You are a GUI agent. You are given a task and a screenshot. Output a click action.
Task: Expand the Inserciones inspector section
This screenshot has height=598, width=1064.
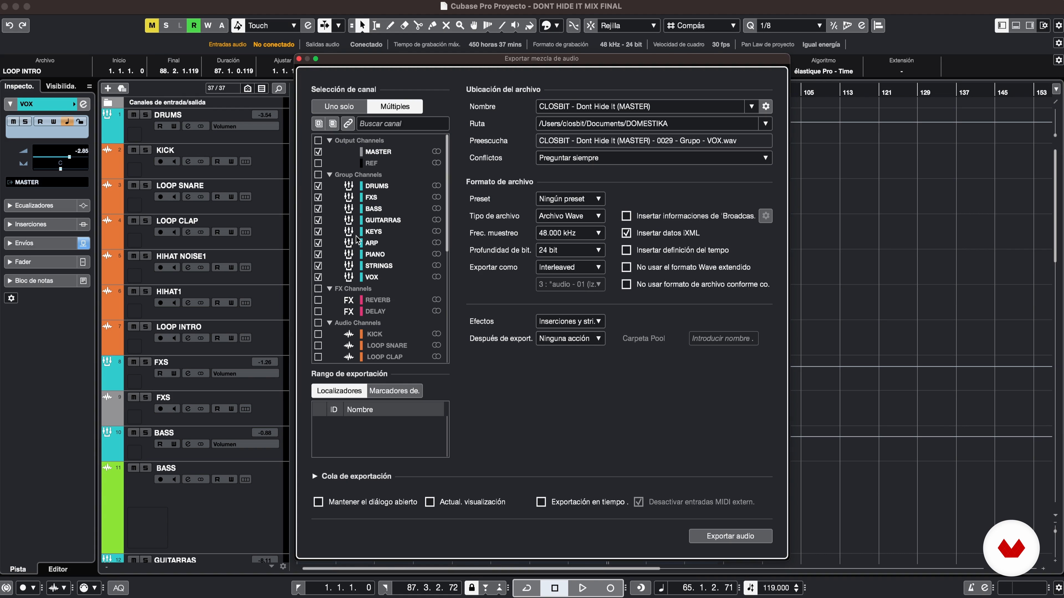click(40, 224)
